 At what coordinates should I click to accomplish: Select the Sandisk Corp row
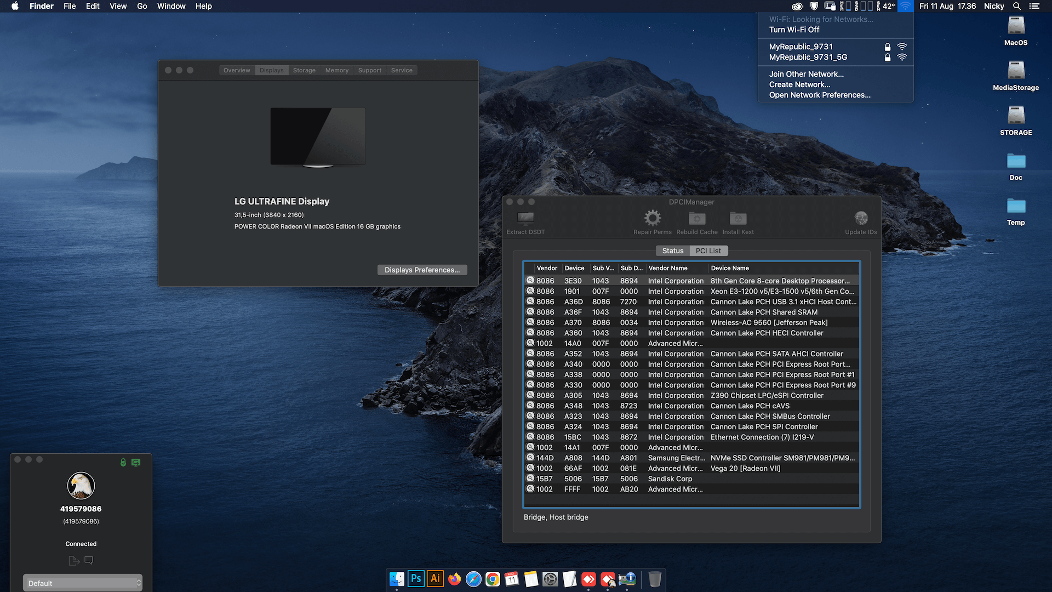pyautogui.click(x=691, y=479)
